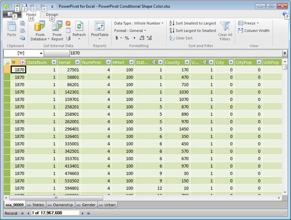Sort Largest to Smallest

pyautogui.click(x=192, y=30)
